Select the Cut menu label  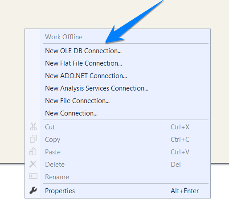tap(50, 127)
